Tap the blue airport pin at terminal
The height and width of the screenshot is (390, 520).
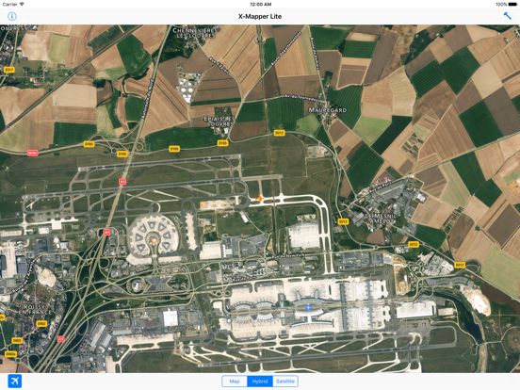pyautogui.click(x=308, y=308)
